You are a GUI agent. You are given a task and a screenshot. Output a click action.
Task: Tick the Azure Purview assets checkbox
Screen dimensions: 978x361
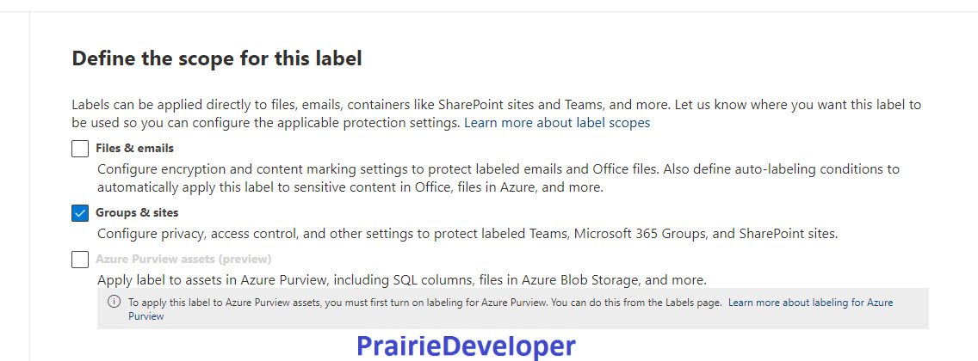pos(80,259)
